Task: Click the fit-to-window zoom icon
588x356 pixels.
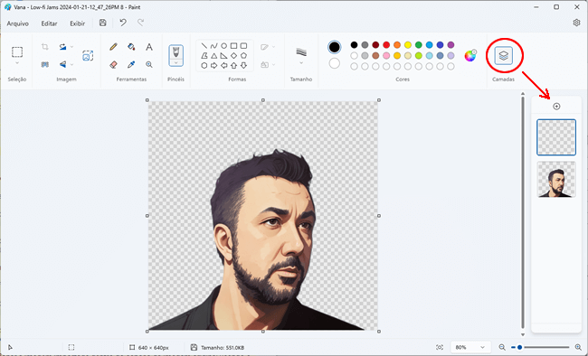Action: click(440, 347)
